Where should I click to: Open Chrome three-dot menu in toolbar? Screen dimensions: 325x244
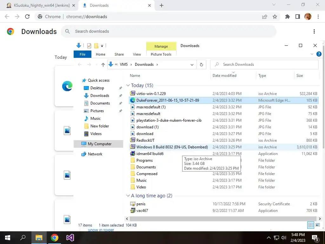pos(318,17)
